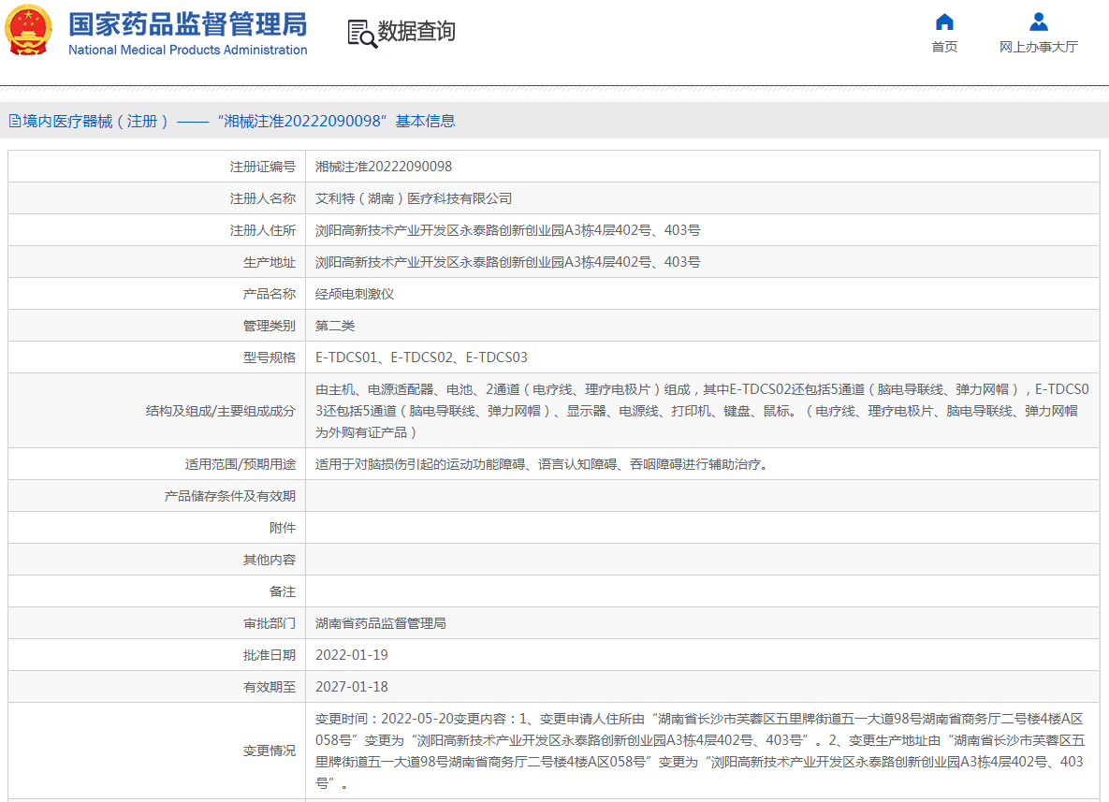Image resolution: width=1109 pixels, height=802 pixels.
Task: Click the registrant name 艾利特(湖南)医疗科技有限公司
Action: pos(414,198)
